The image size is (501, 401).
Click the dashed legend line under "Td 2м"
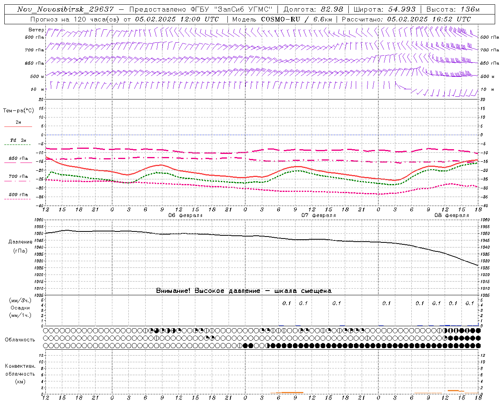[17, 145]
